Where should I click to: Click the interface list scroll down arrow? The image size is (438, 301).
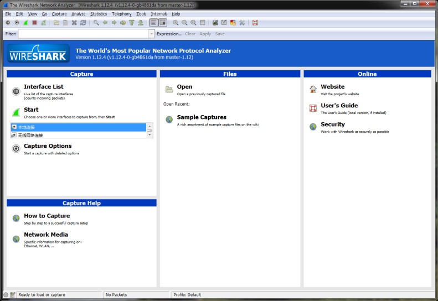tap(150, 135)
